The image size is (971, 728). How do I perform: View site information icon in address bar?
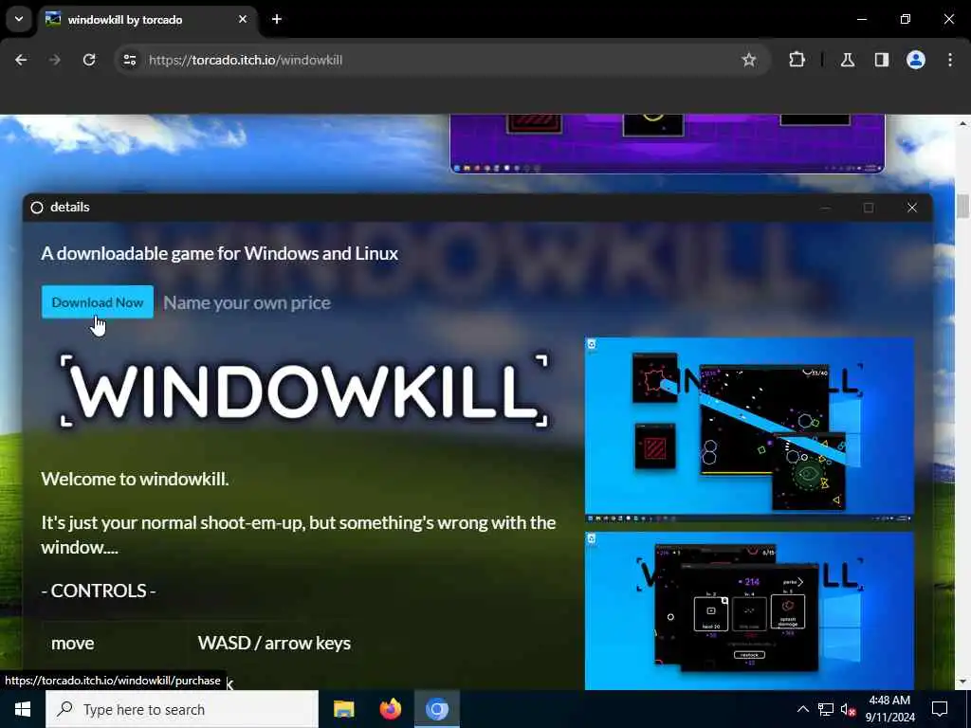coord(130,60)
